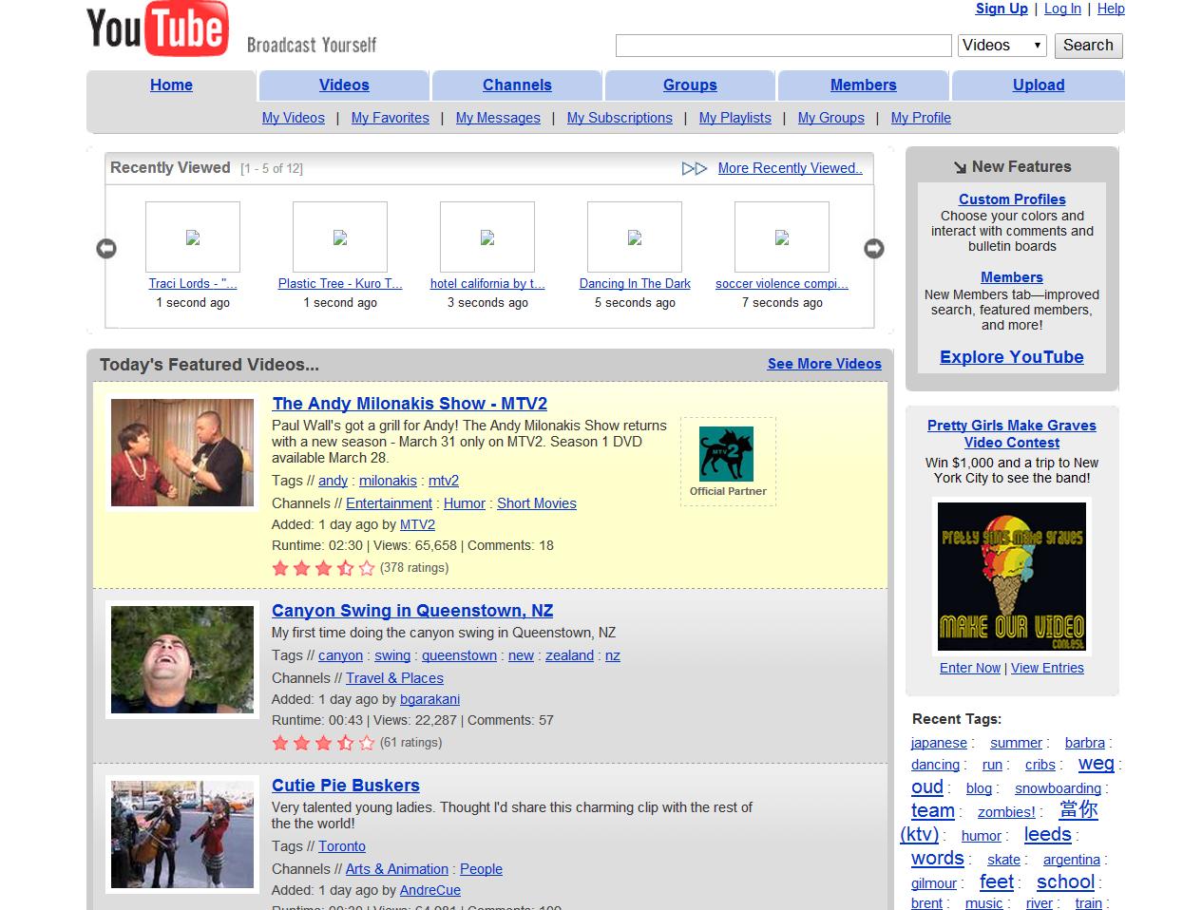The image size is (1202, 910).
Task: Click the YouTube logo
Action: pyautogui.click(x=158, y=28)
